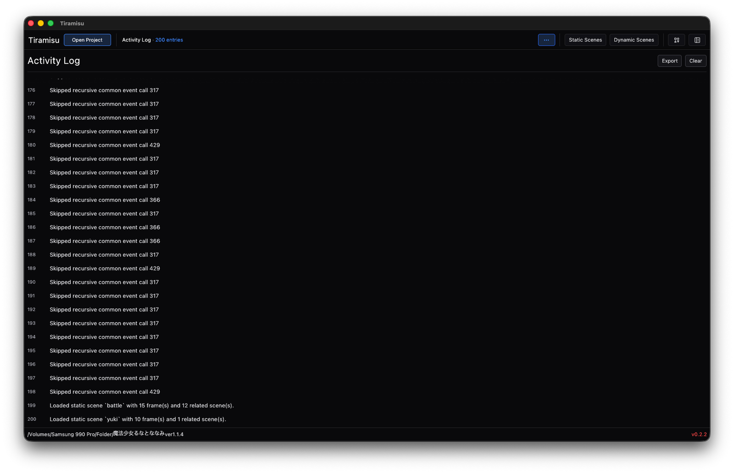Screen dimensions: 734x473
Task: Click the project path in status bar
Action: pyautogui.click(x=105, y=434)
